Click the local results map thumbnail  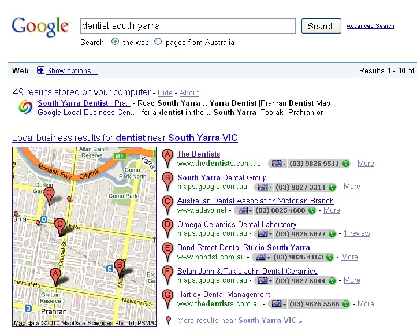84,237
